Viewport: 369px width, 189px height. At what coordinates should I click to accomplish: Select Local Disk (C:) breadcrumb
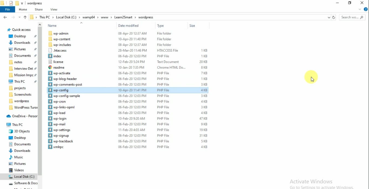pyautogui.click(x=66, y=17)
